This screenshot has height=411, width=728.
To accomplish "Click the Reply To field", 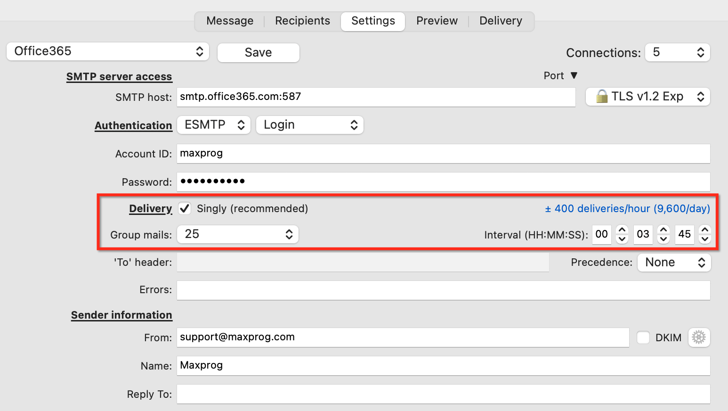I will click(444, 394).
